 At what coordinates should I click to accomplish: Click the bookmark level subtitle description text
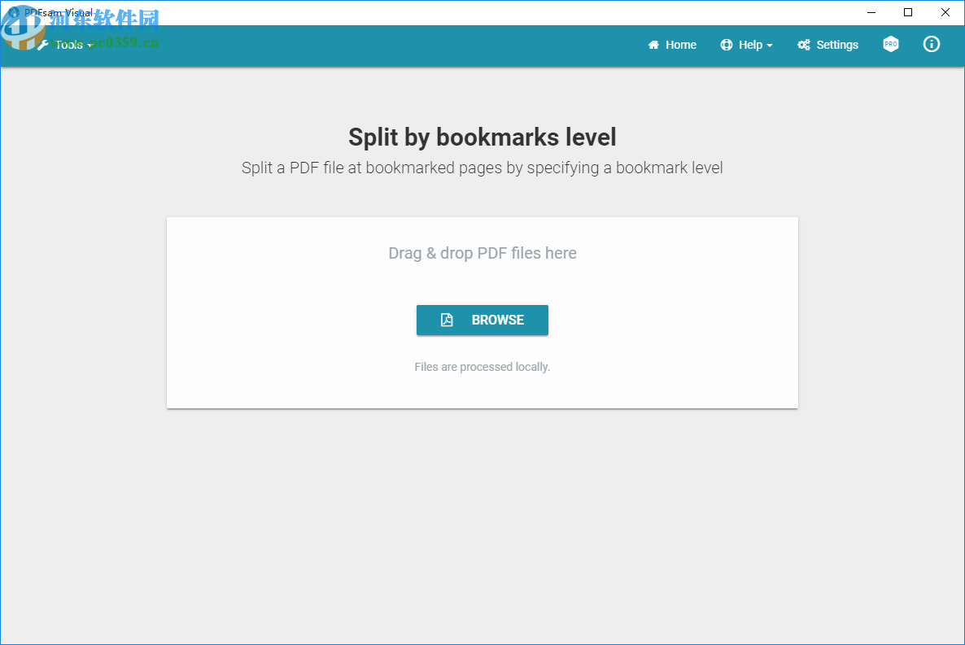pos(482,168)
